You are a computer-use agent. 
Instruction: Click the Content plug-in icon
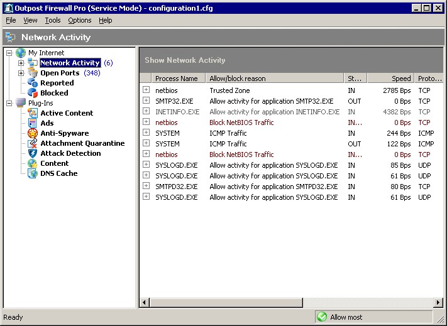(33, 163)
